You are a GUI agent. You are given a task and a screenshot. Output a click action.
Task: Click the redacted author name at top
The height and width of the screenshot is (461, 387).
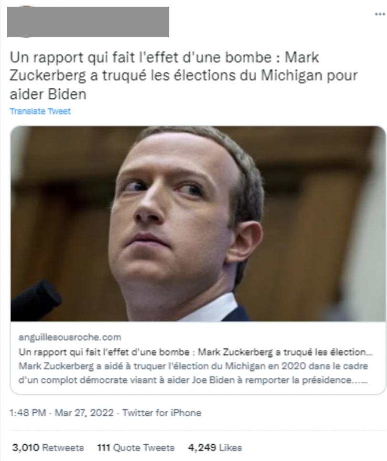88,22
